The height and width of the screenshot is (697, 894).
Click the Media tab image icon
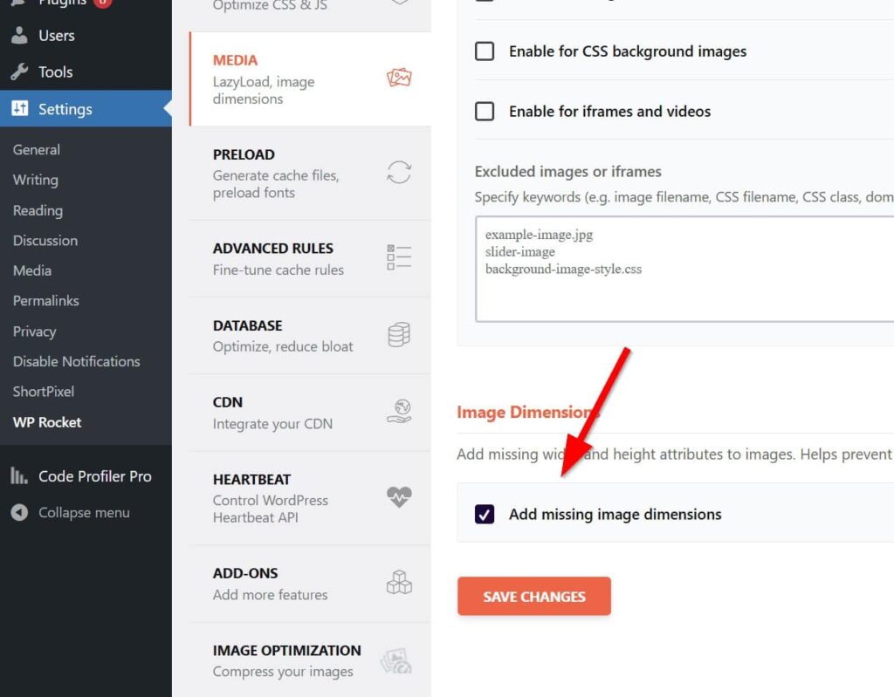399,79
